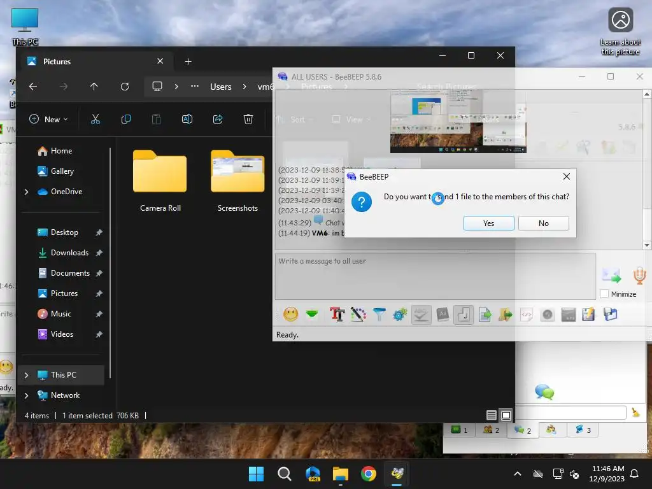This screenshot has height=489, width=652.
Task: Confirm sending the file with Yes
Action: (x=488, y=223)
